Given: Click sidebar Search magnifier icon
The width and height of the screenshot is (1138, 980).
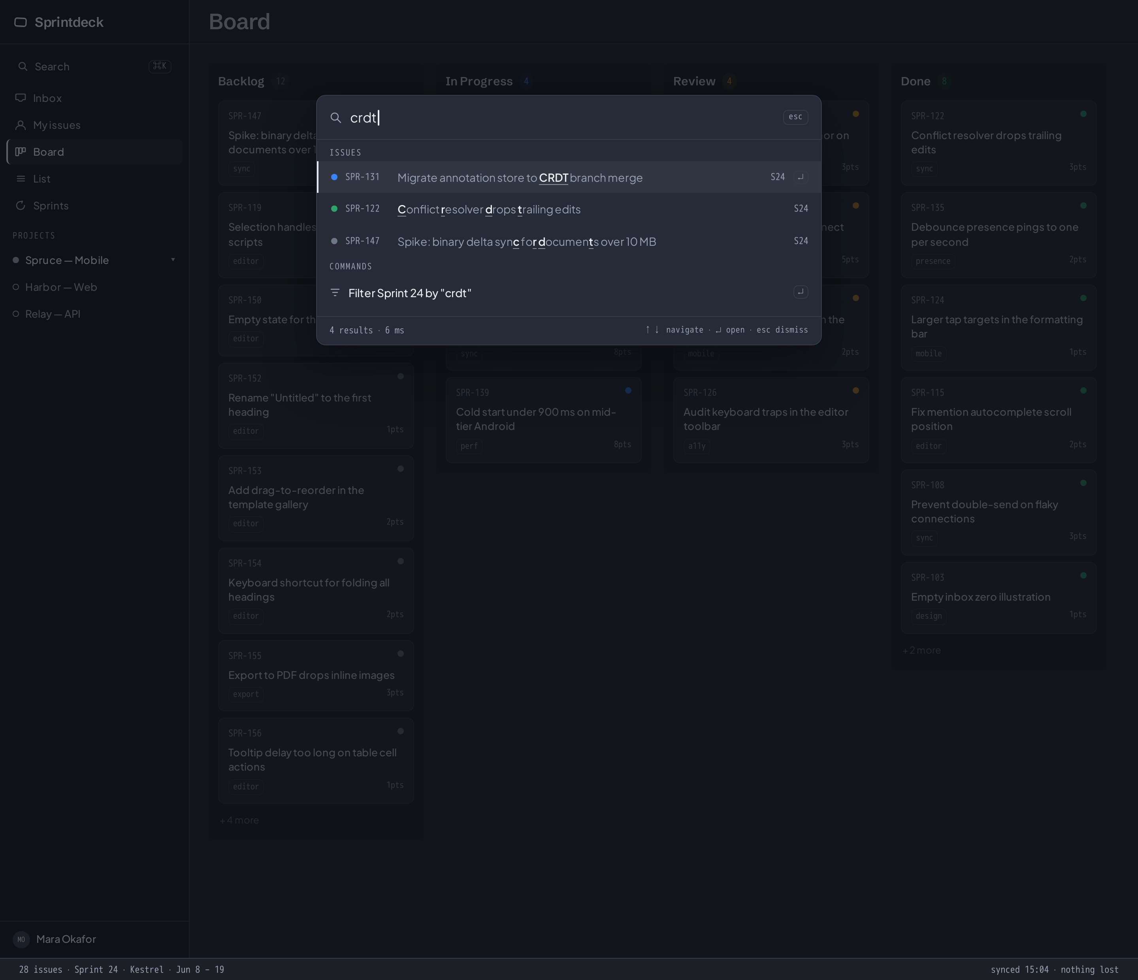Looking at the screenshot, I should coord(23,66).
